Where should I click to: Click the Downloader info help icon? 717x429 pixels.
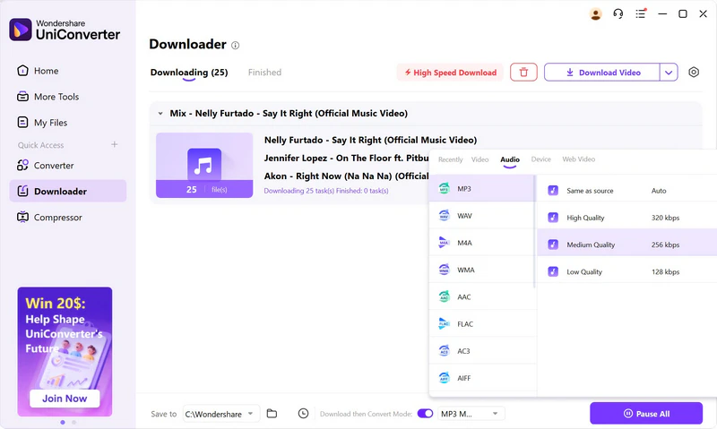click(x=236, y=45)
